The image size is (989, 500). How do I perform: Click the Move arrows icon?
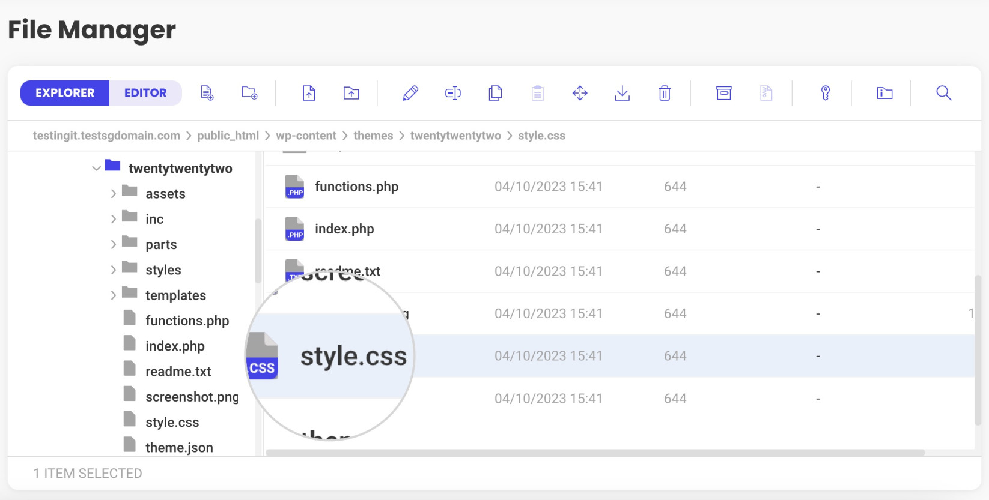click(x=580, y=93)
